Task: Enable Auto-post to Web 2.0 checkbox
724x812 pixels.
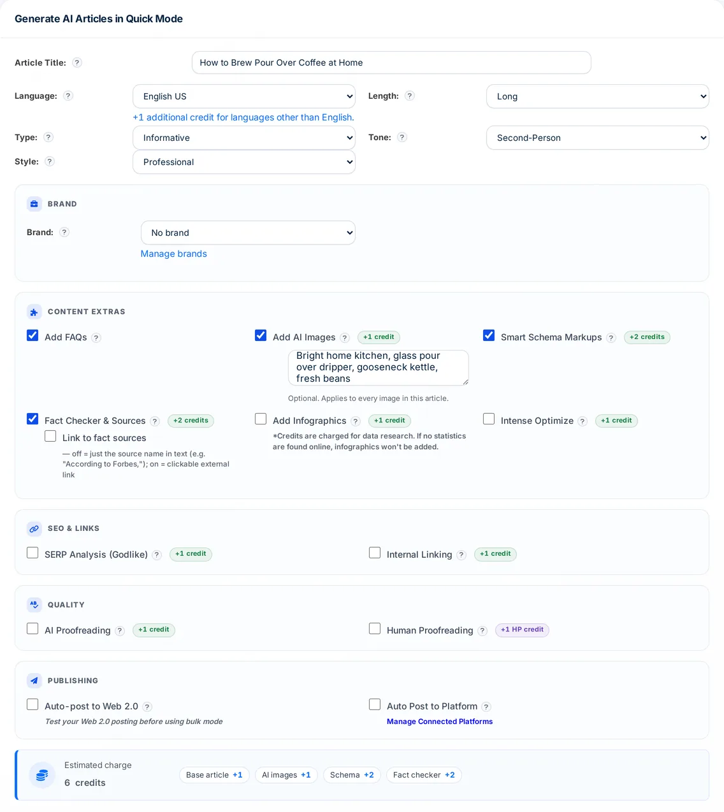Action: coord(33,704)
